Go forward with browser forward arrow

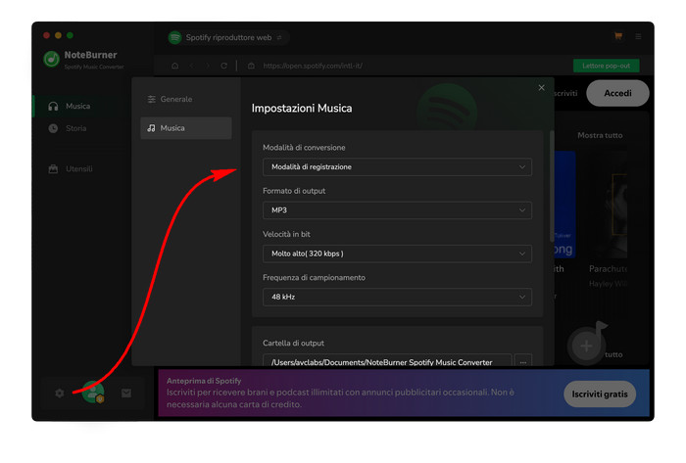(208, 66)
